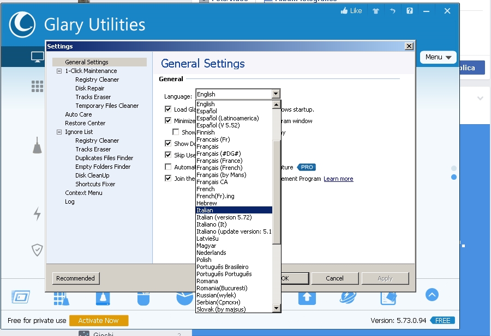Image resolution: width=491 pixels, height=336 pixels.
Task: Click the Activate Now button
Action: pyautogui.click(x=99, y=320)
